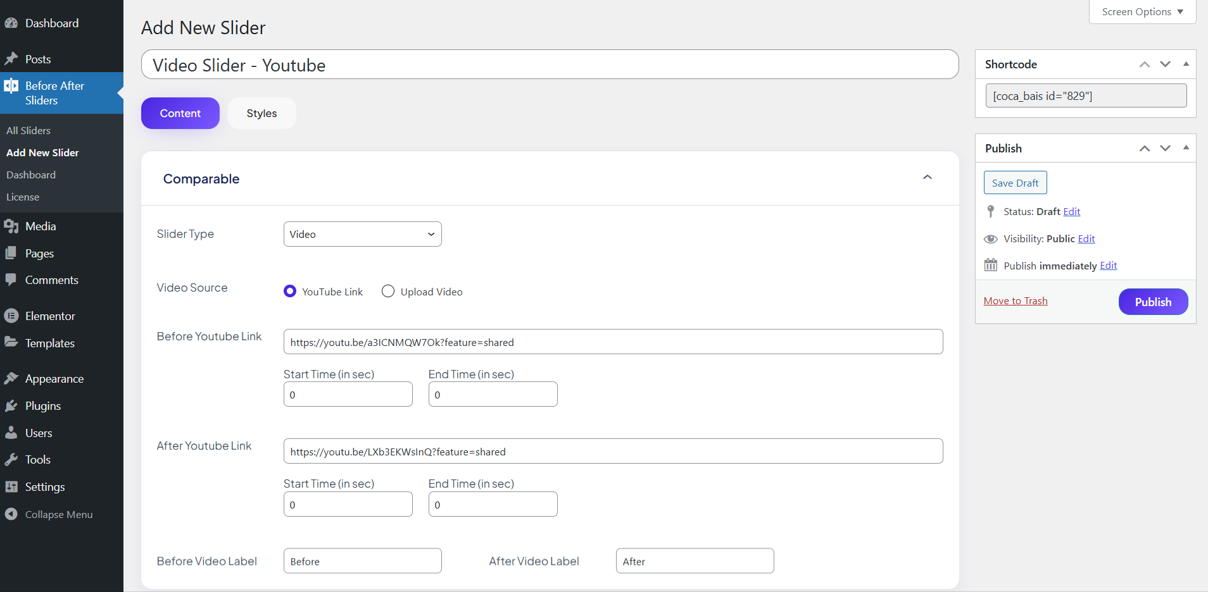Click the Templates folder icon

click(x=11, y=342)
